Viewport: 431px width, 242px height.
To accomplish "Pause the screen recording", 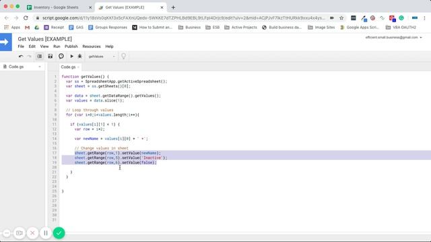I will click(x=46, y=233).
